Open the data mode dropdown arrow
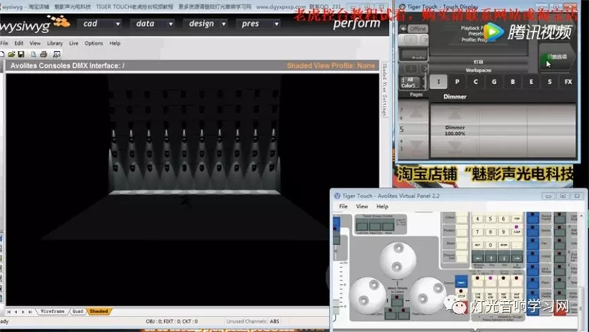 [171, 24]
